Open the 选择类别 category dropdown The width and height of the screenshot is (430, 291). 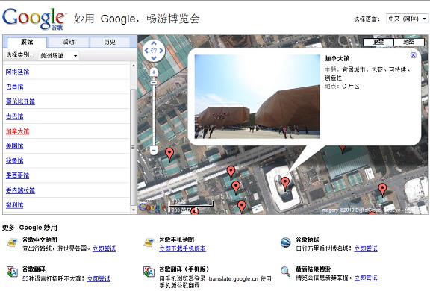pyautogui.click(x=58, y=56)
